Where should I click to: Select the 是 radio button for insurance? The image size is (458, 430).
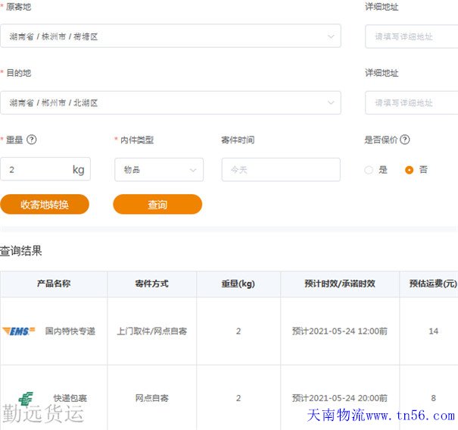tap(369, 170)
